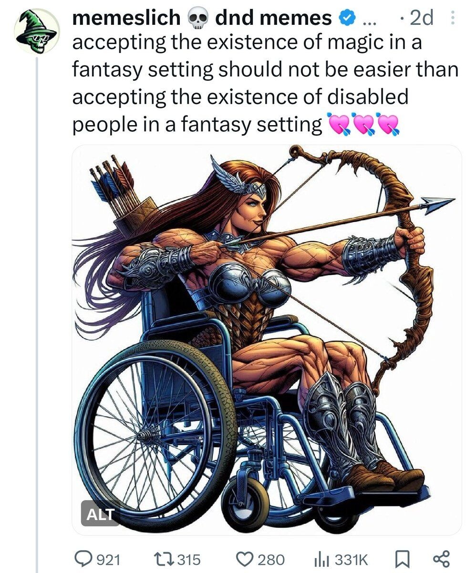Open the wheelchair archer image
Screen dimensions: 476x573
click(x=267, y=340)
